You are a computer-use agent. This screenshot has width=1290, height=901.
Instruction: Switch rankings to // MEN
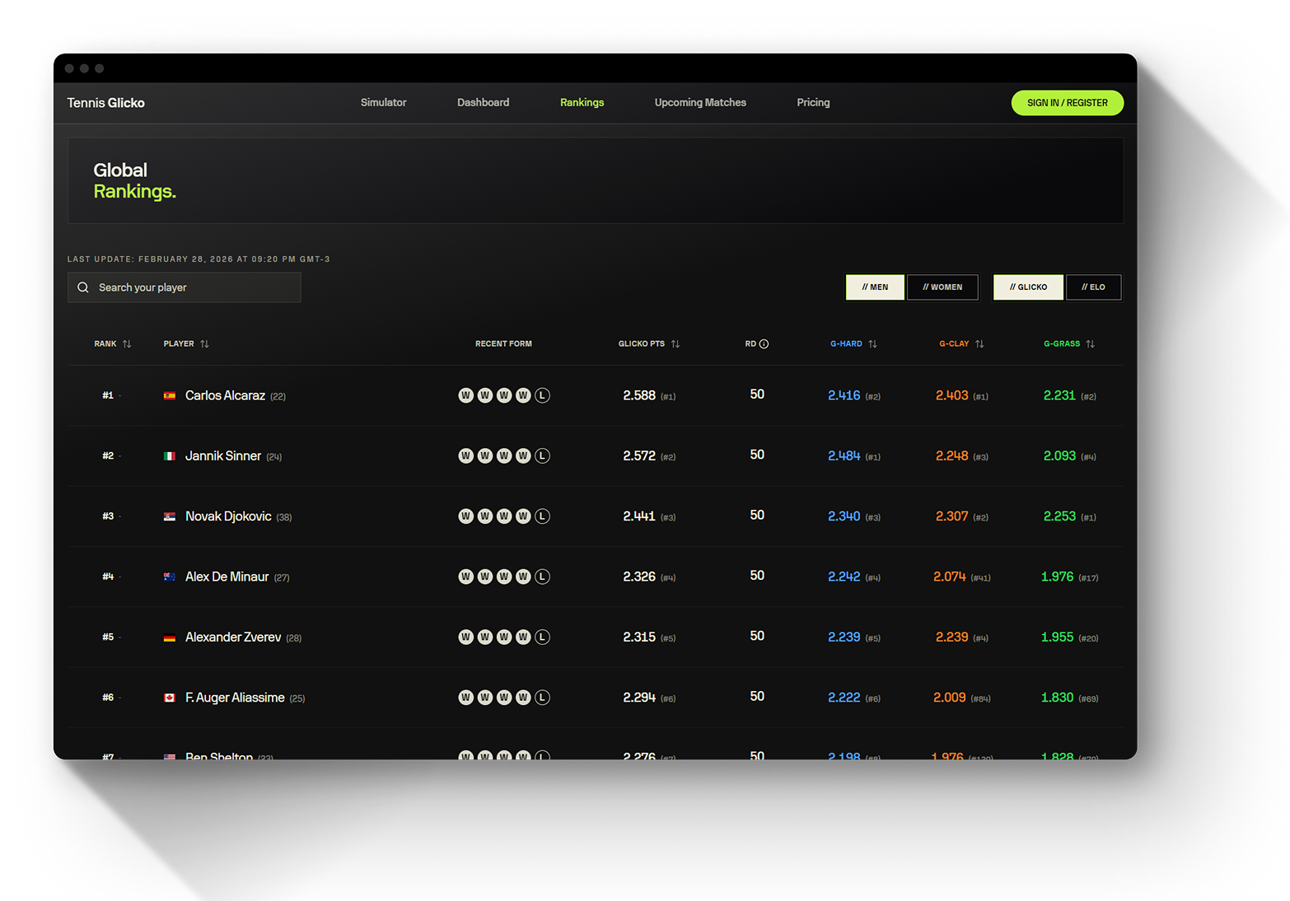[875, 287]
